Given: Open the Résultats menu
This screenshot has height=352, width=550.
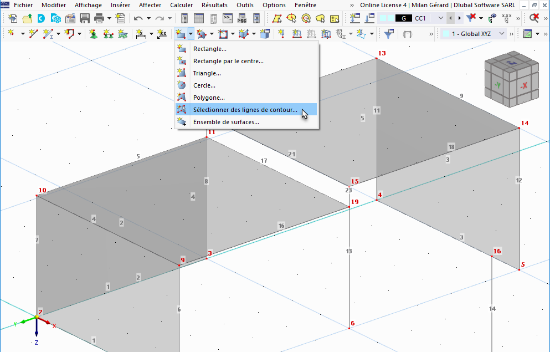Looking at the screenshot, I should pos(215,5).
